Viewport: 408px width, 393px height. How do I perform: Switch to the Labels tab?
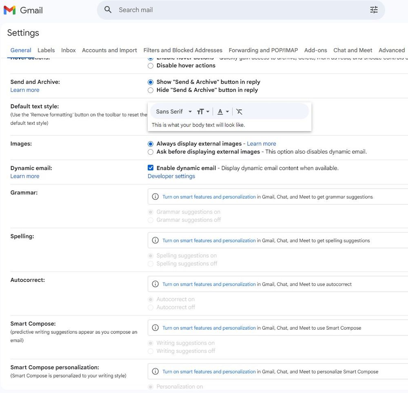tap(46, 50)
